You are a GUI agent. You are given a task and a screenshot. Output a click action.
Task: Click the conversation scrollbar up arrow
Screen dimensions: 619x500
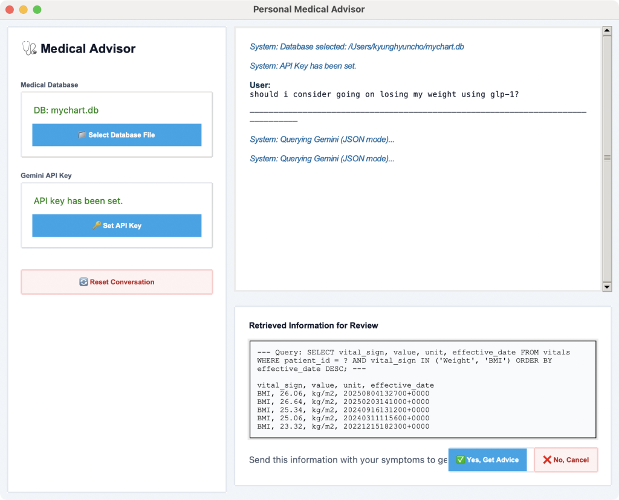tap(607, 31)
